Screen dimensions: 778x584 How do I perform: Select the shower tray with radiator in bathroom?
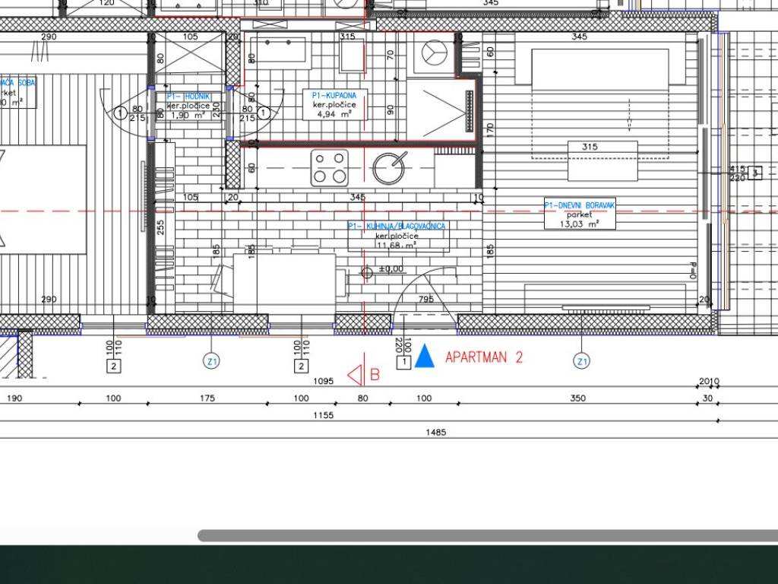point(441,109)
